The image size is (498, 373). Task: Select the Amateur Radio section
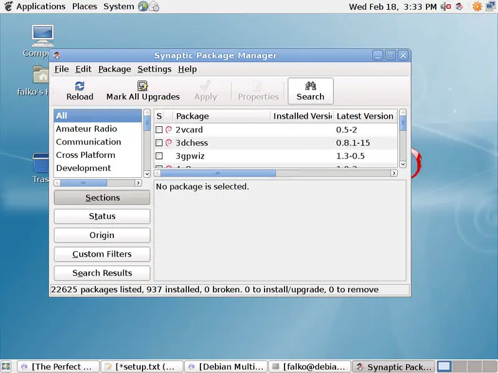(98, 129)
